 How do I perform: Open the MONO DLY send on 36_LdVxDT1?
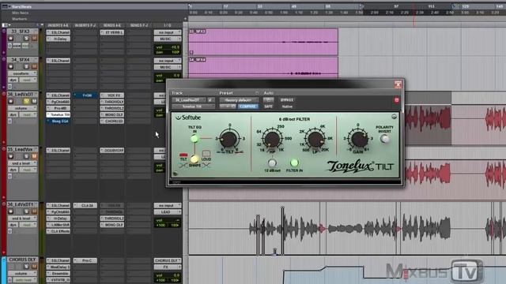pyautogui.click(x=112, y=225)
